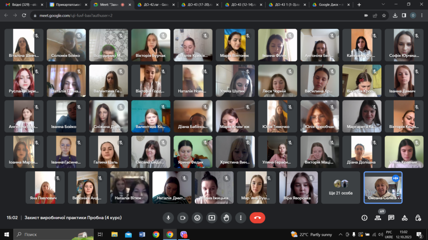Viewport: 428px width, 240px height.
Task: Open the activities panel
Action: [405, 217]
